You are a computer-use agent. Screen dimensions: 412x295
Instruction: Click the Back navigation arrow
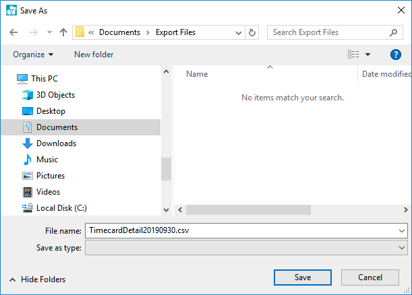tap(13, 32)
